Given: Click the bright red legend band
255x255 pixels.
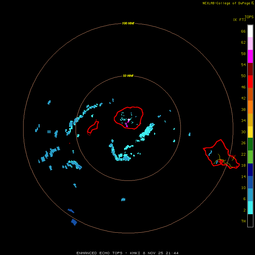Looking at the screenshot, I should pyautogui.click(x=250, y=82).
